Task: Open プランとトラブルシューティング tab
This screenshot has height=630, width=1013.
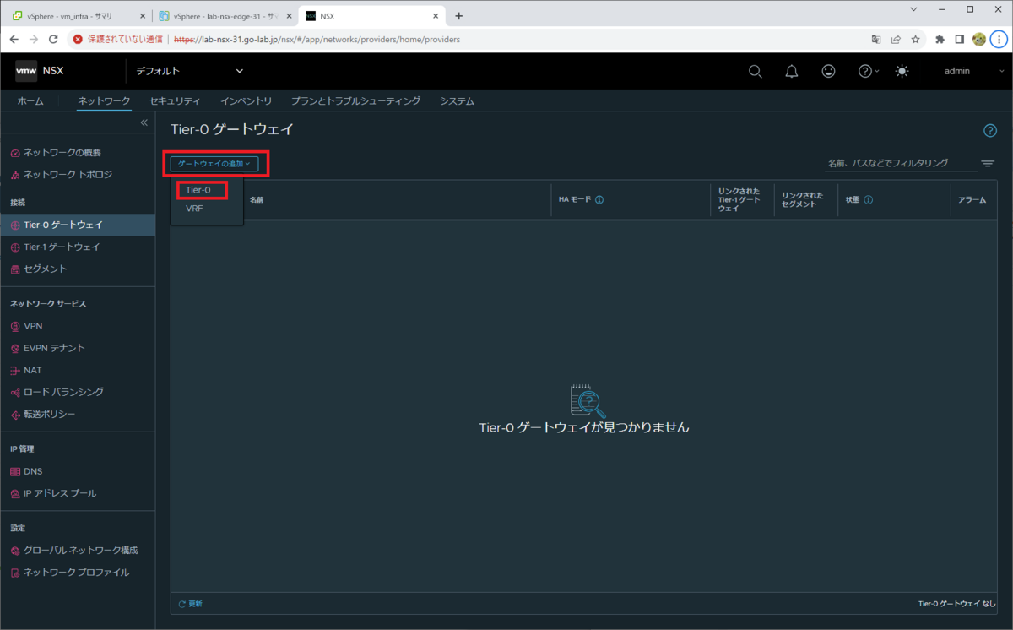Action: [355, 100]
